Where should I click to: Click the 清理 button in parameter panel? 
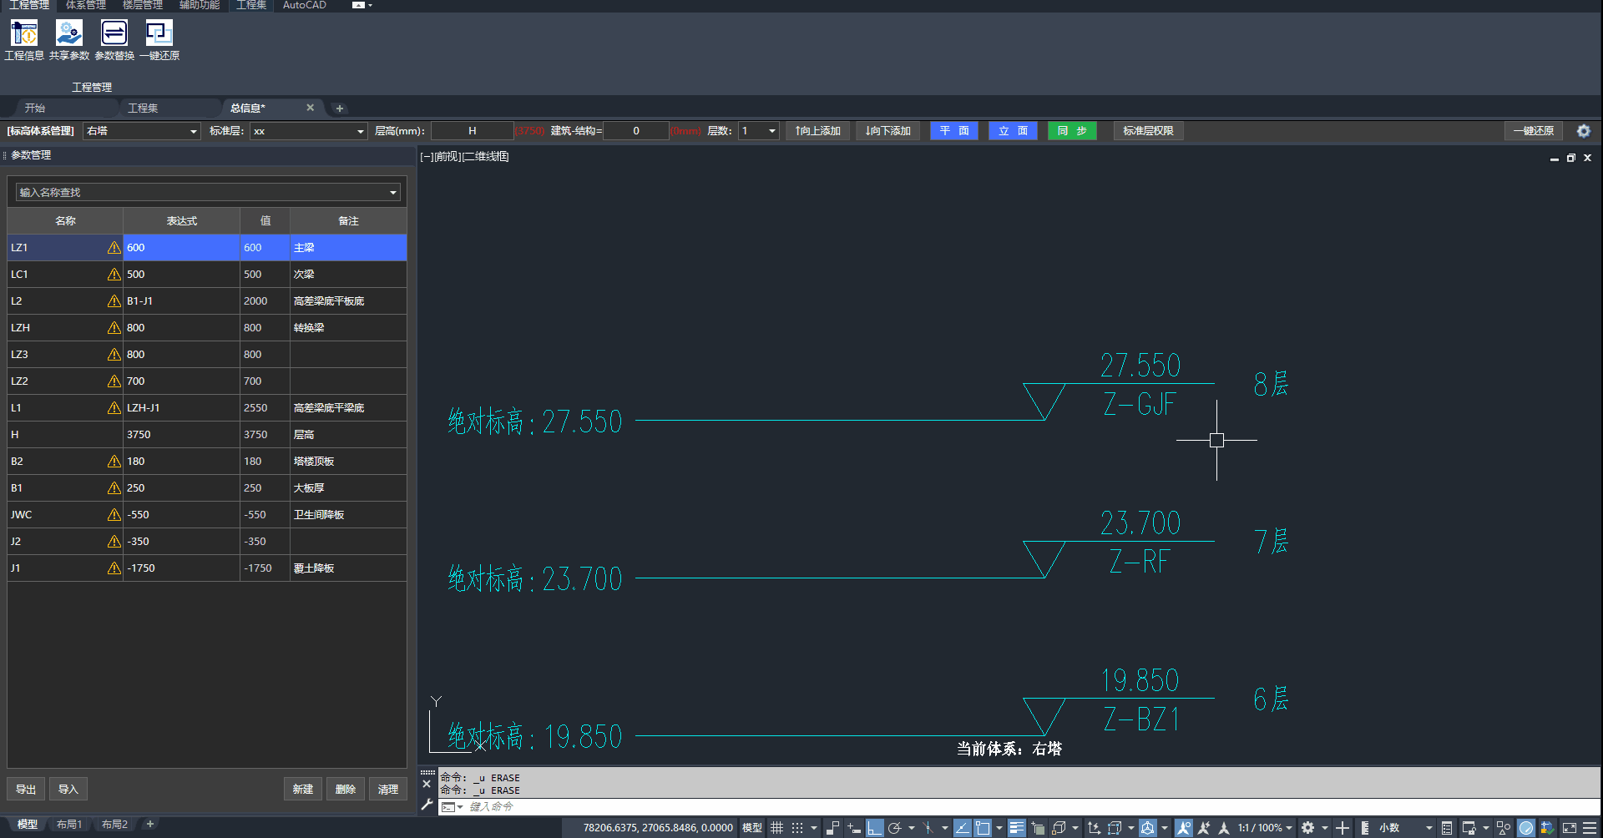tap(388, 790)
